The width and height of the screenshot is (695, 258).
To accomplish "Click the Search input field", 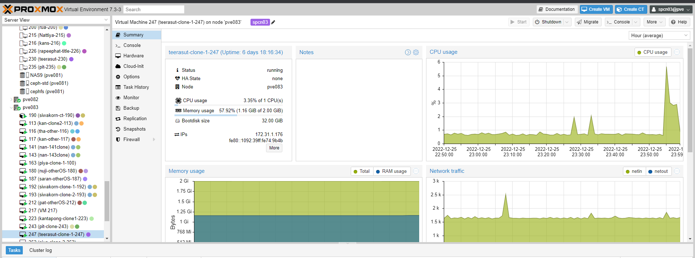I will [154, 9].
